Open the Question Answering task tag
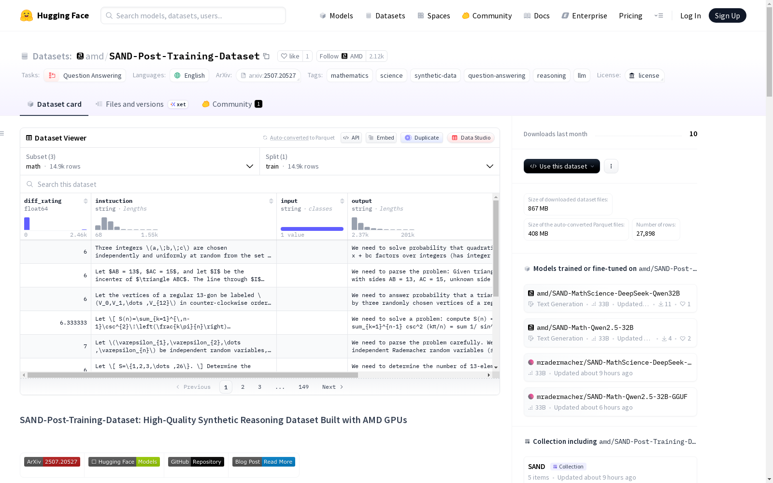Viewport: 773px width, 483px height. coord(85,75)
